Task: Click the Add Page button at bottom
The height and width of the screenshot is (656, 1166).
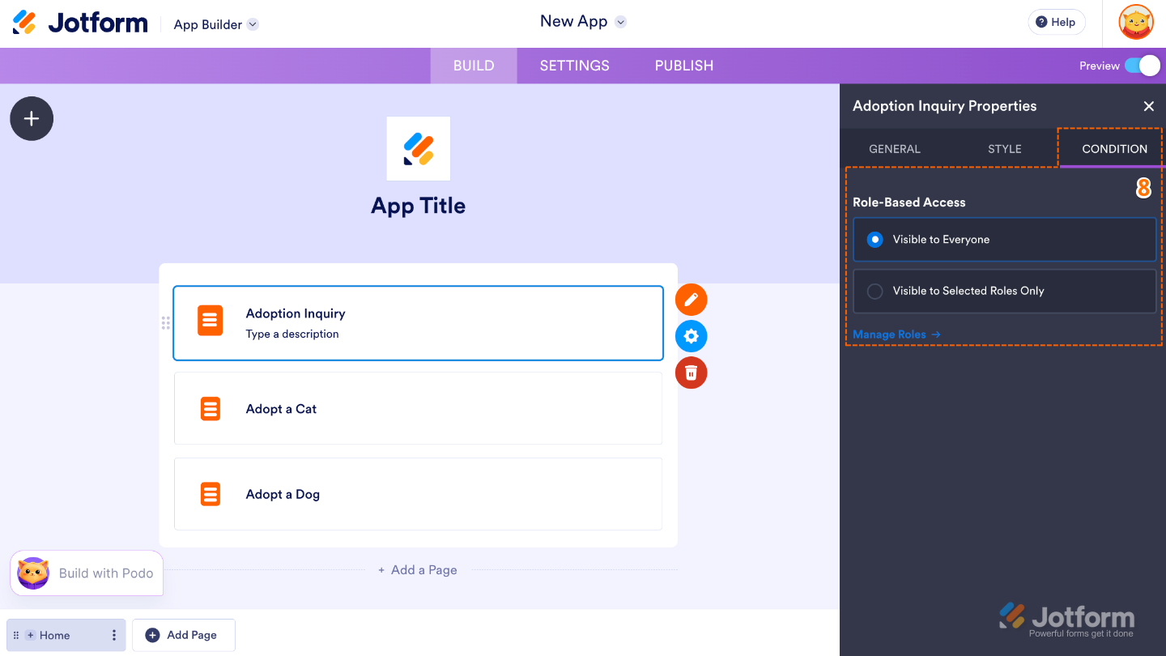Action: pos(183,635)
